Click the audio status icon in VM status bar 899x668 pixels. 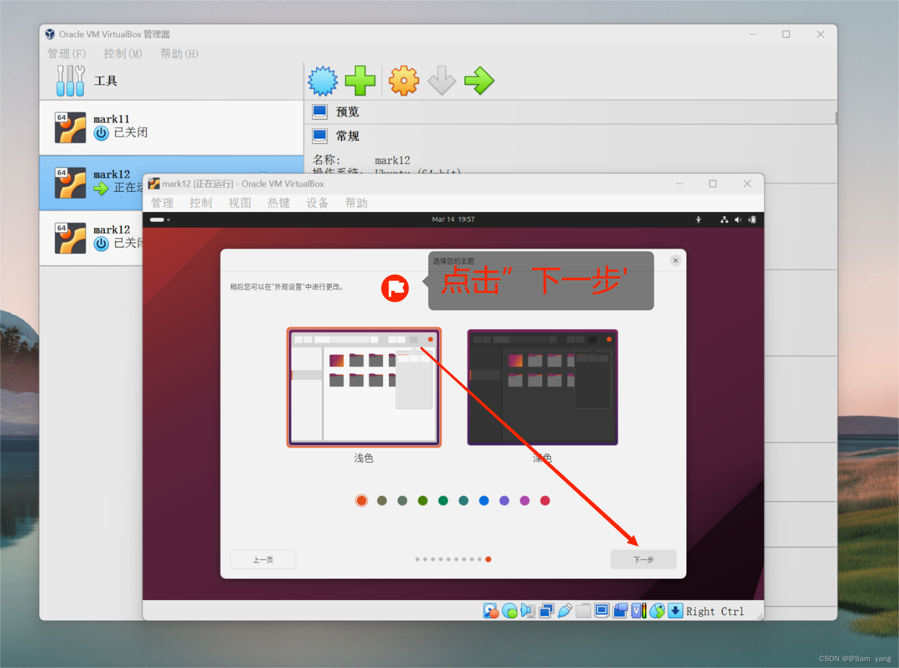click(528, 611)
